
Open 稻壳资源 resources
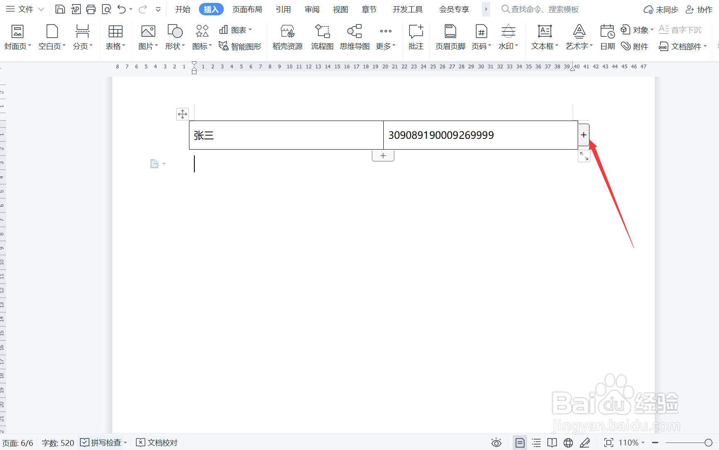[288, 37]
